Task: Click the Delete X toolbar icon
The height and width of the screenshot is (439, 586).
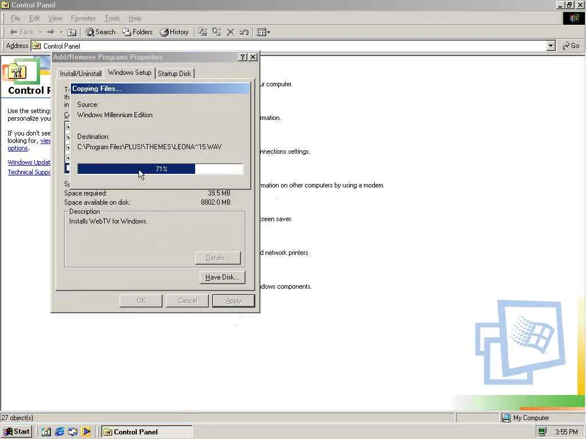Action: 230,32
